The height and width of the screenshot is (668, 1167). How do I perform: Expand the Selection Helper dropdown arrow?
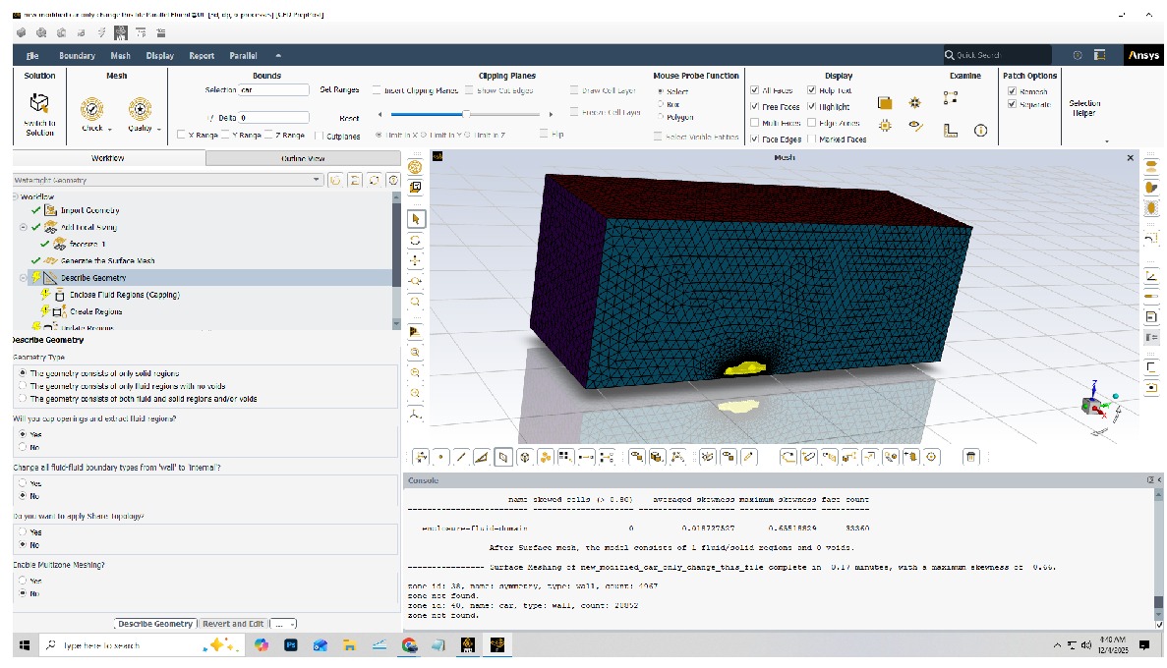1107,141
